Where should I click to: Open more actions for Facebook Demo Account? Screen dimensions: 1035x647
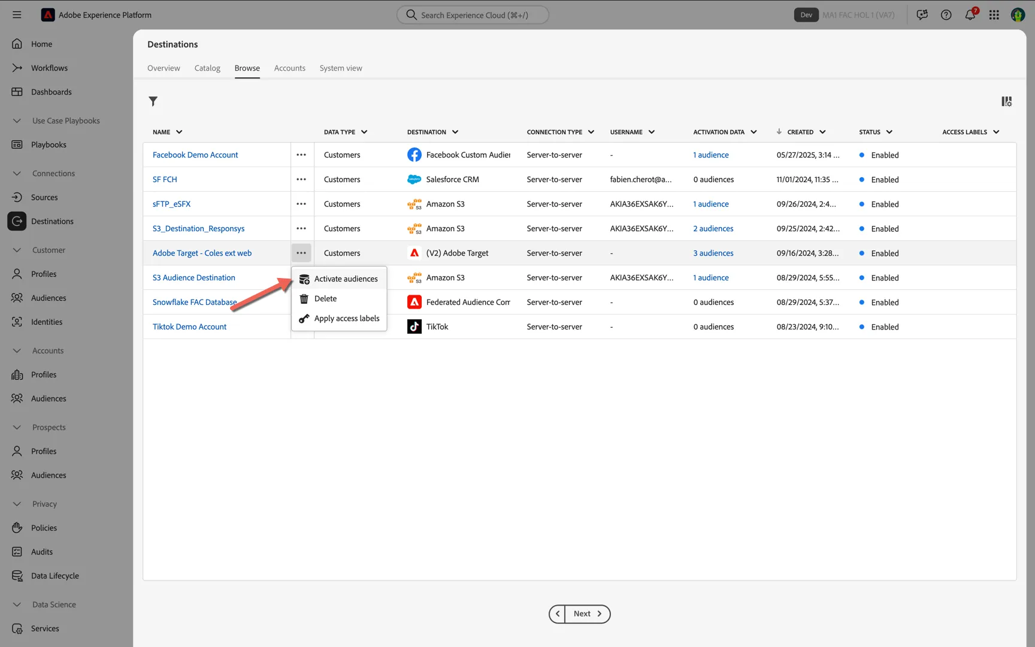point(301,155)
